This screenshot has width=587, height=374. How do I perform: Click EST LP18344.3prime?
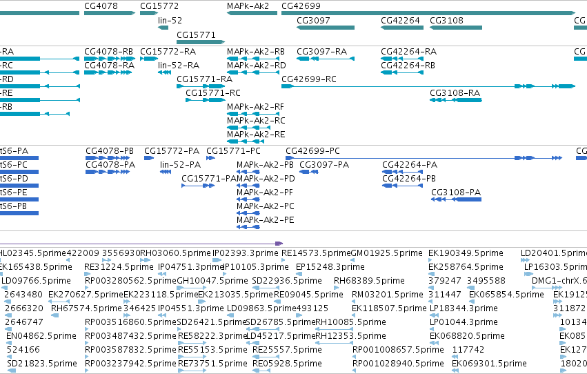click(x=464, y=308)
